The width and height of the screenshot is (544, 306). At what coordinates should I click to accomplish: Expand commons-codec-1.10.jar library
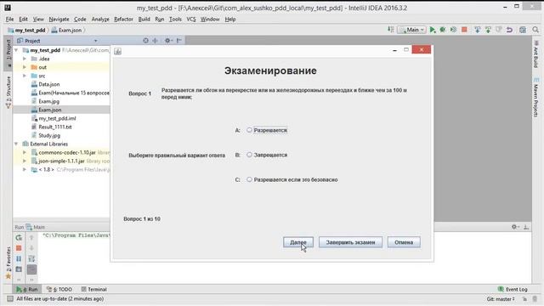click(x=25, y=152)
